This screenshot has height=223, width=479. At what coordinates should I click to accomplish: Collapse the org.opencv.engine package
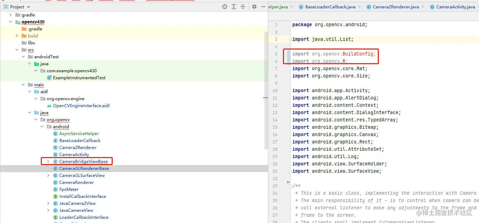(x=36, y=99)
